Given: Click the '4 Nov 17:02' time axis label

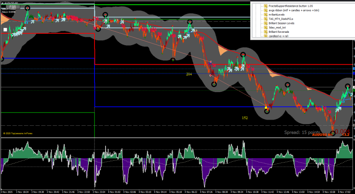Looking at the screenshot, I should tap(344, 192).
